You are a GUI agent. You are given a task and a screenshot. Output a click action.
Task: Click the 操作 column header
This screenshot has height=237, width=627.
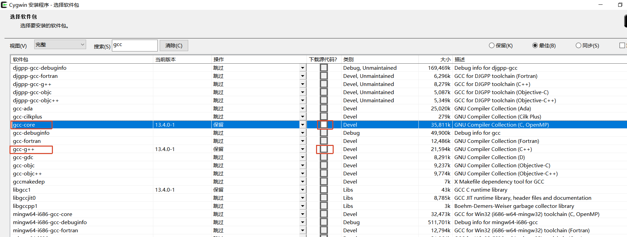[259, 59]
